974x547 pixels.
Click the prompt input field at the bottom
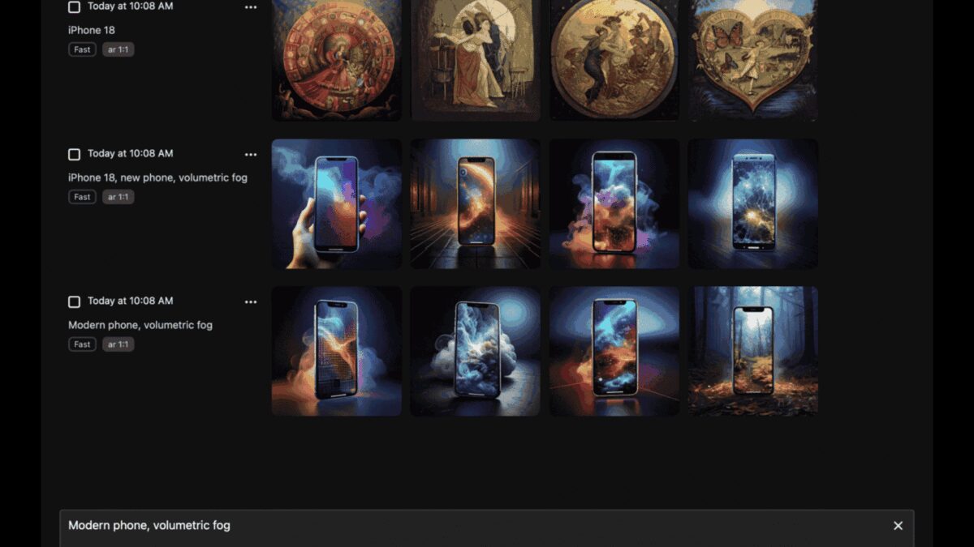coord(471,526)
